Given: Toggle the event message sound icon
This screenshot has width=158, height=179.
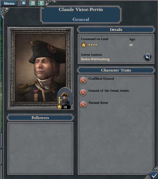Looking at the screenshot, I should click(x=41, y=3).
